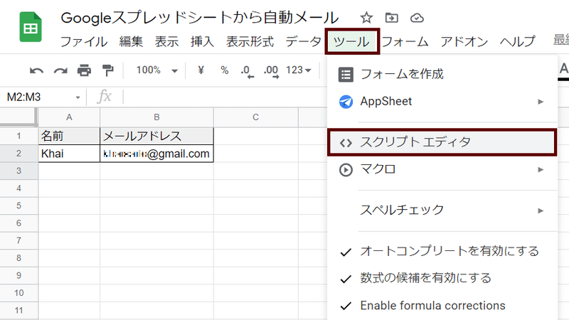Print the spreadsheet

pos(84,70)
